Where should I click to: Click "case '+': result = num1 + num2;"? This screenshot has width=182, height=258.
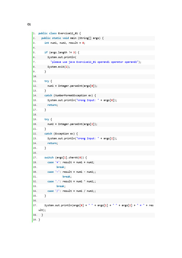pos(71,162)
